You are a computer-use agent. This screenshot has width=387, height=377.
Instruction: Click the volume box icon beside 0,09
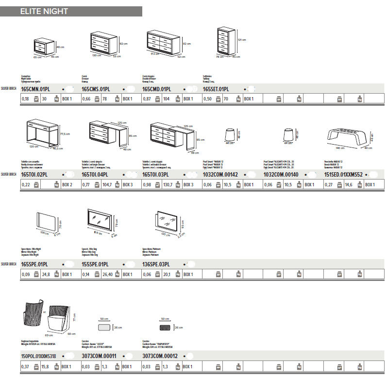36,275
